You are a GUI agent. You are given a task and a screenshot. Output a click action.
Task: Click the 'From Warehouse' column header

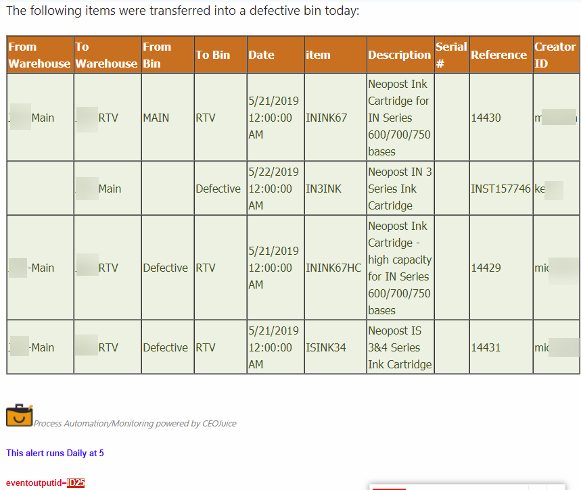click(x=40, y=55)
